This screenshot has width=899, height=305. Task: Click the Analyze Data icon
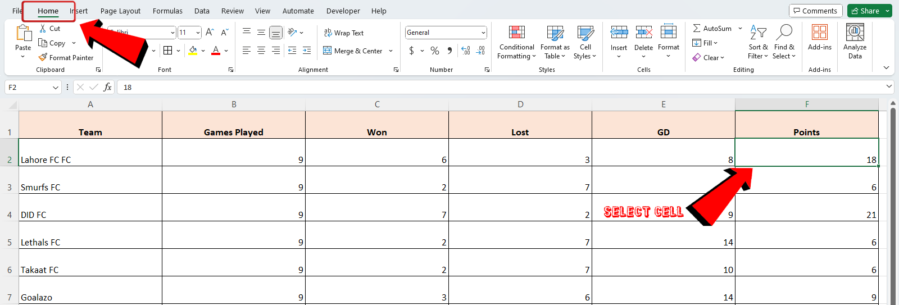tap(855, 32)
